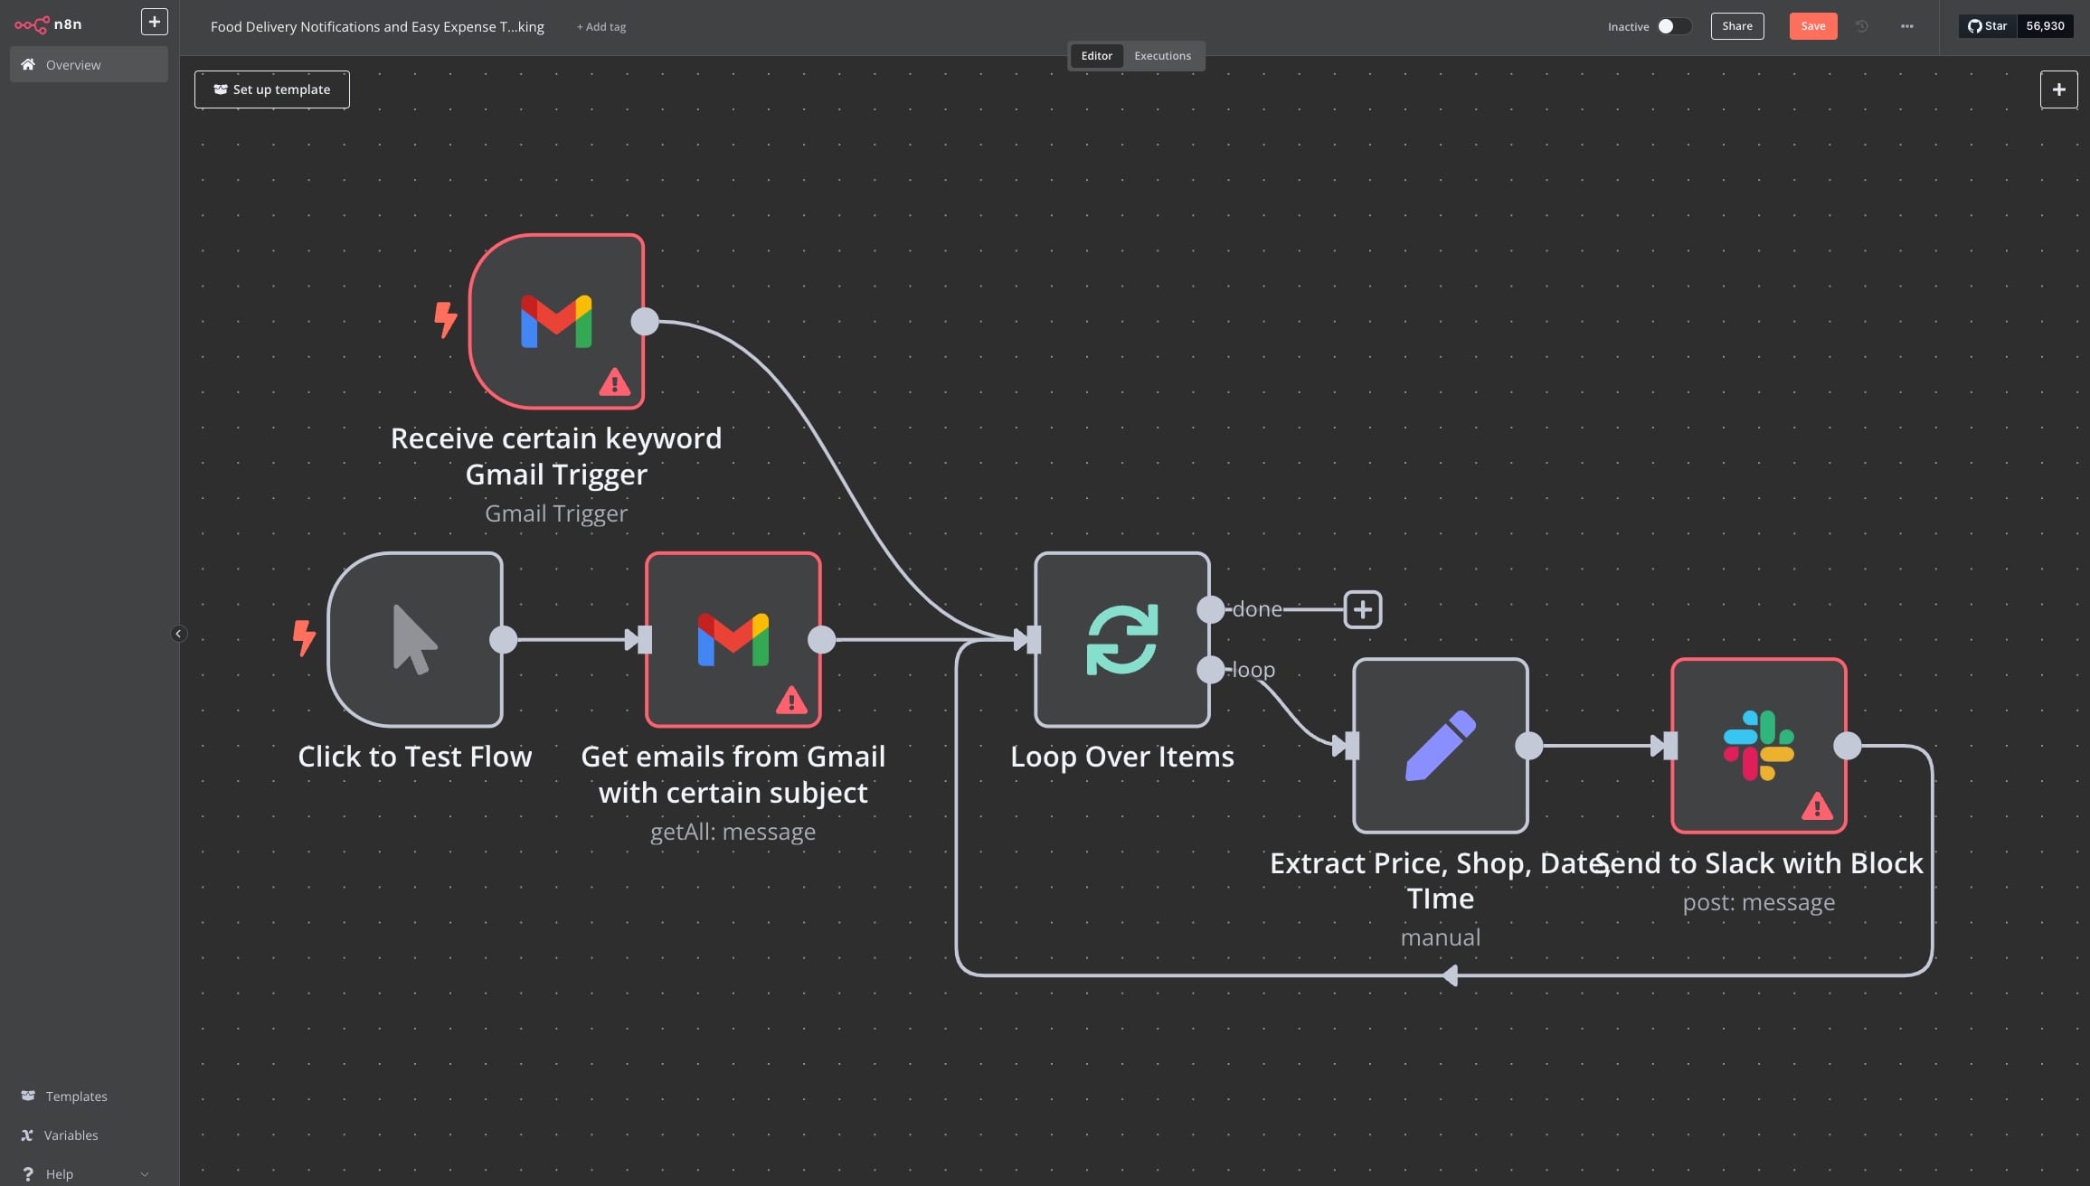Save the workflow
The width and height of the screenshot is (2090, 1186).
tap(1812, 26)
